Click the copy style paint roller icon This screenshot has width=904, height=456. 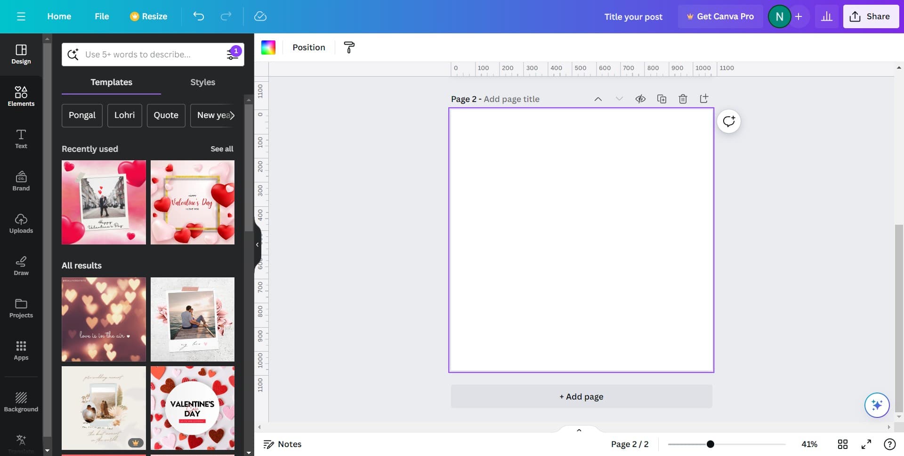pyautogui.click(x=349, y=47)
